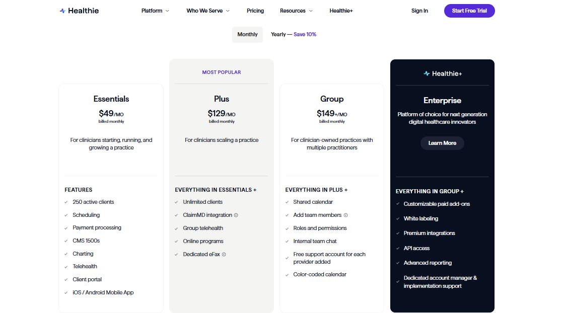Click checkmark icon beside Shared calendar
Viewport: 563px width, 313px height.
tap(288, 202)
